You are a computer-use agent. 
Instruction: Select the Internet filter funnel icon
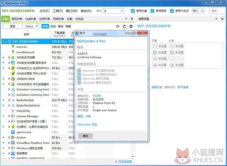click(13, 47)
